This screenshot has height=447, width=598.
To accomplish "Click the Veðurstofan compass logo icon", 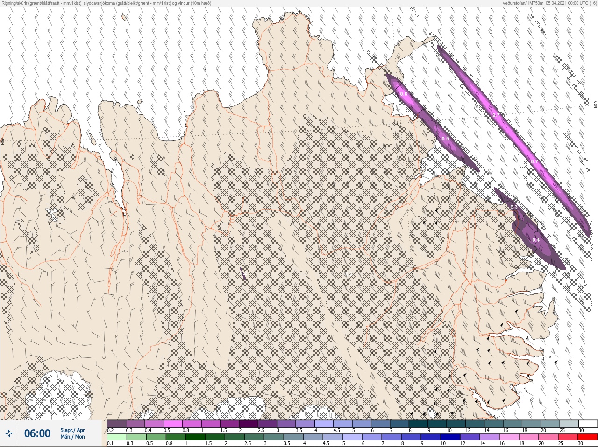I will coord(9,433).
